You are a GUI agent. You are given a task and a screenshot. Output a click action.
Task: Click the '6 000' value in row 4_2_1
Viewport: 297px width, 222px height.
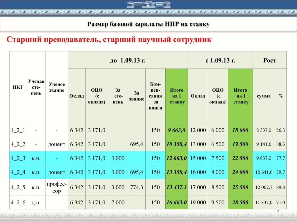click(x=218, y=130)
